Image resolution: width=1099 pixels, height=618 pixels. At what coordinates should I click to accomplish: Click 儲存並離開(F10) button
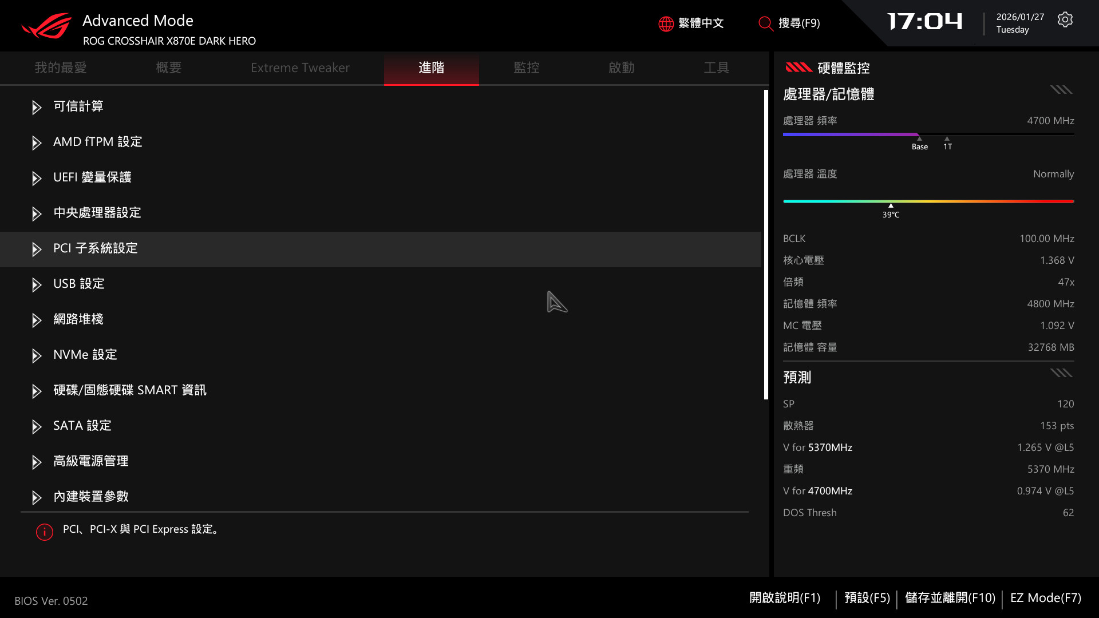tap(950, 598)
